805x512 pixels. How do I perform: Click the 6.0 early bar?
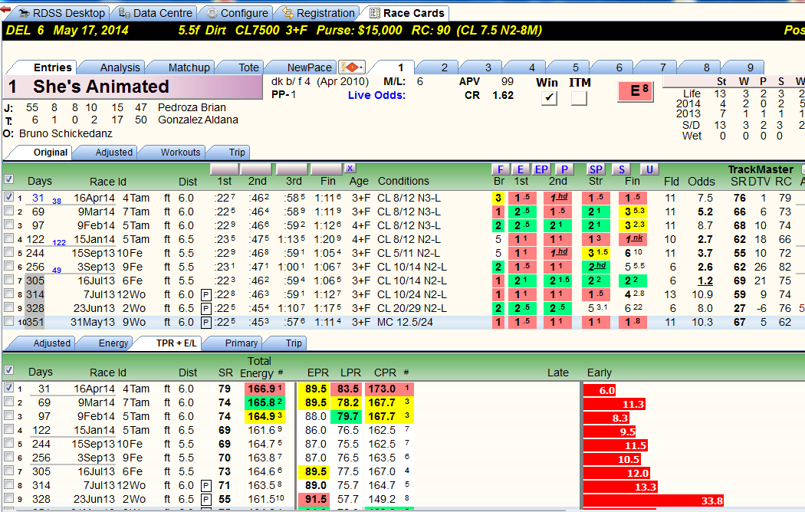600,390
